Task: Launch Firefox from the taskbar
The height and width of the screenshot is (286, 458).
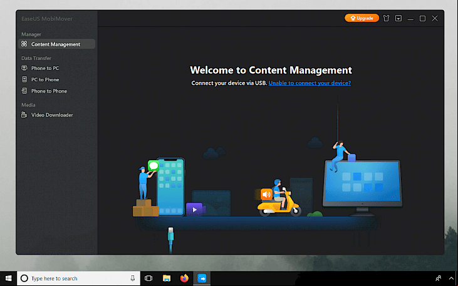Action: (184, 278)
